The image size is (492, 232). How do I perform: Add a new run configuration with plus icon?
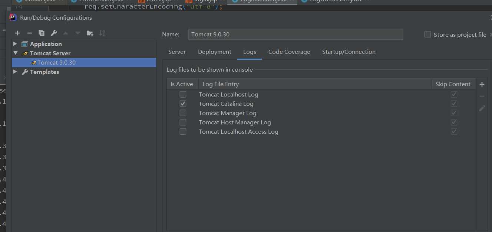pyautogui.click(x=17, y=33)
